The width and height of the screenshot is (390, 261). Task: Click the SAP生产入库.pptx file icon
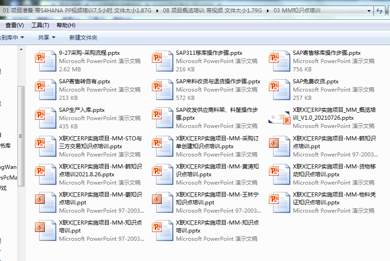pos(46,118)
